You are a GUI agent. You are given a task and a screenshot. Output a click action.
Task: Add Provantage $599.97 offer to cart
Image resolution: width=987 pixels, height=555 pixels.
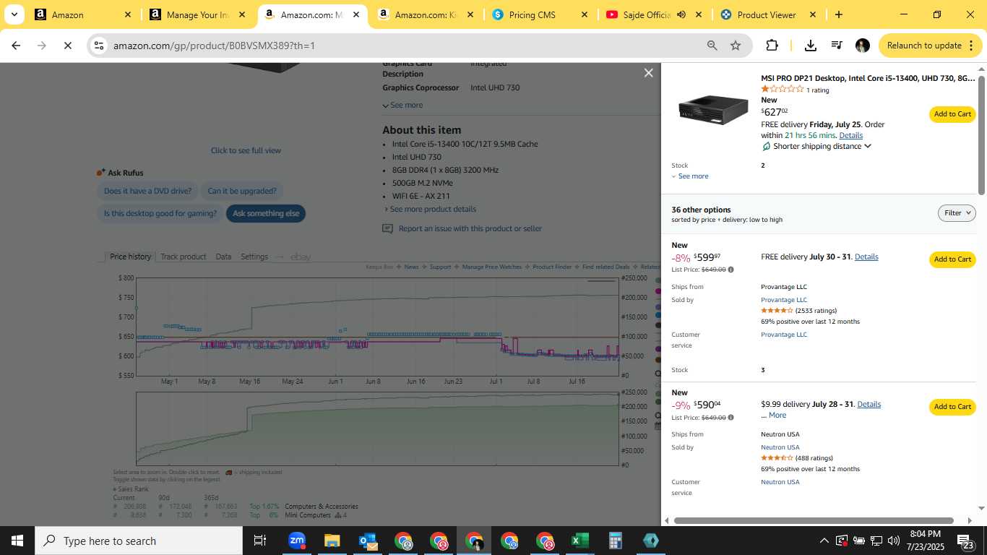tap(952, 259)
